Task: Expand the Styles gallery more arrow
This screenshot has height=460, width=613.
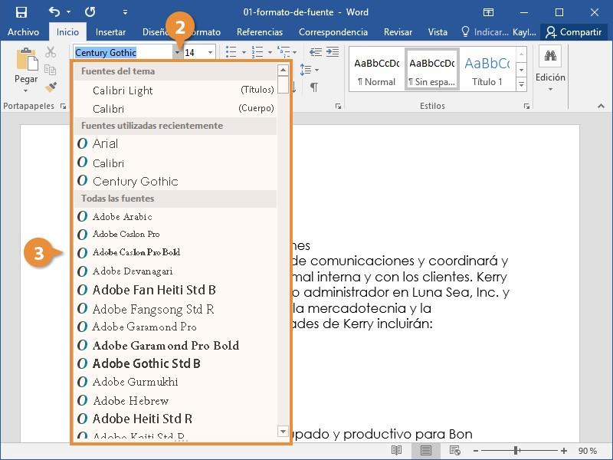Action: tap(521, 84)
